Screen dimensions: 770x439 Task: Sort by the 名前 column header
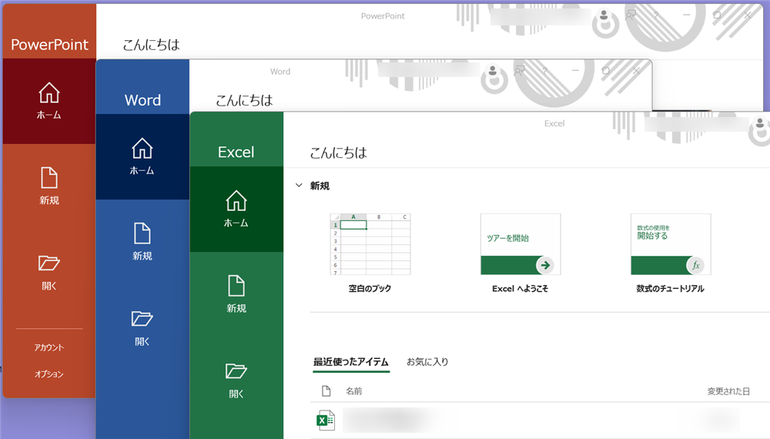(x=353, y=391)
